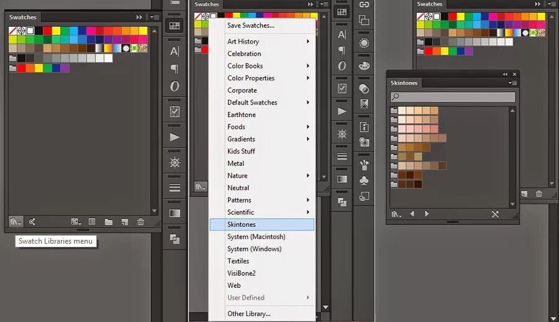The height and width of the screenshot is (322, 559).
Task: Create New Color Group in left Swatches panel
Action: (x=109, y=222)
